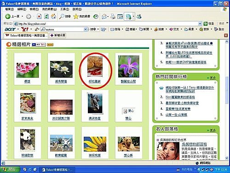The image size is (230, 173).
Task: Open Favorites with the yellow star icon
Action: tap(76, 16)
